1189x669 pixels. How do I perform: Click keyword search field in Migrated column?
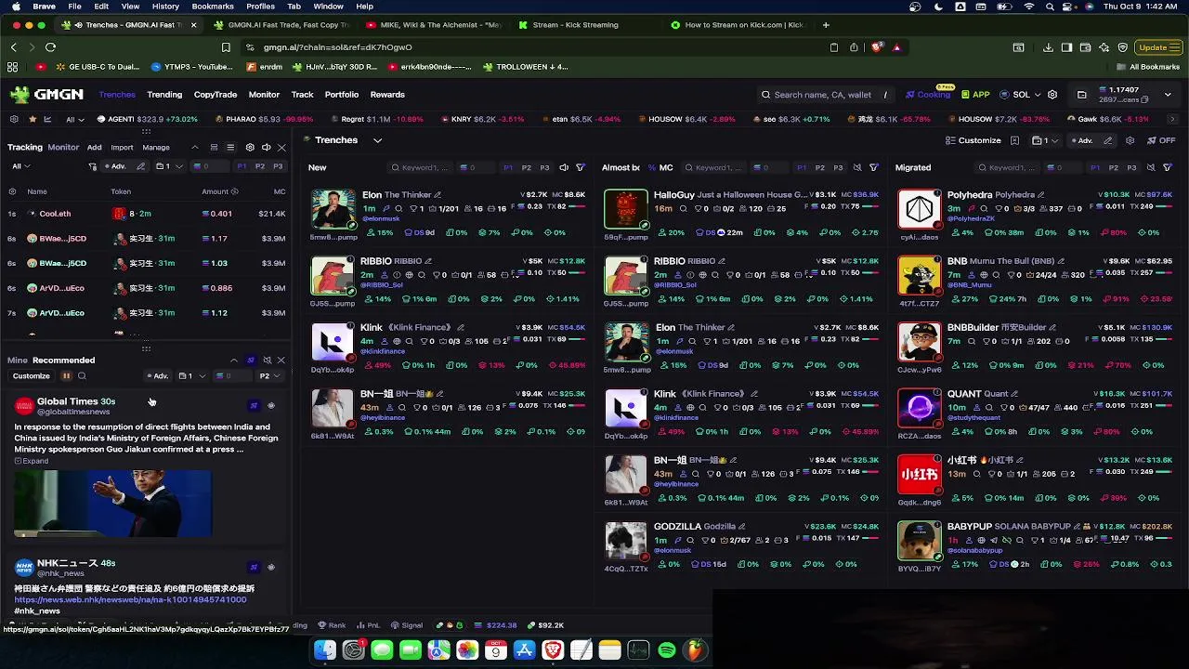pos(1009,167)
